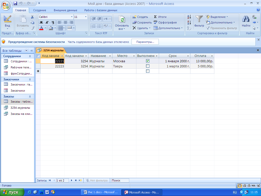Click the Format Painter brush icon
261x196 pixels.
(32, 28)
